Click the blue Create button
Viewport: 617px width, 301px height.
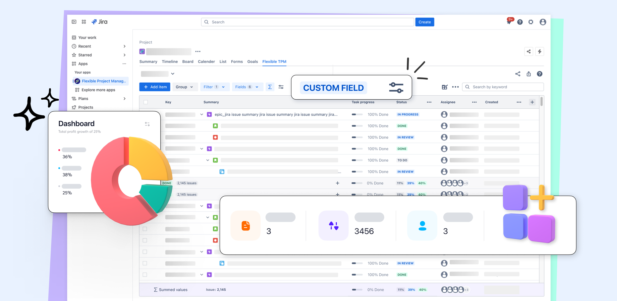(425, 22)
